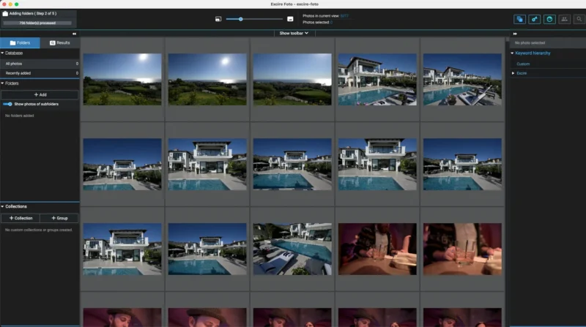Viewport: 586px width, 327px height.
Task: Click the No photo selected label
Action: pyautogui.click(x=530, y=43)
